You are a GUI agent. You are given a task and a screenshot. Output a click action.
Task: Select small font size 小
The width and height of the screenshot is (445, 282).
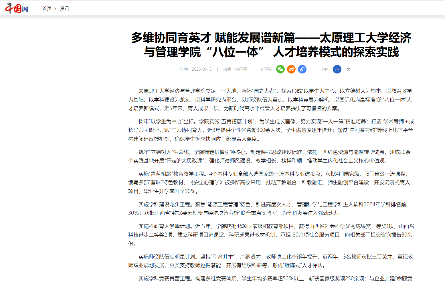(337, 69)
